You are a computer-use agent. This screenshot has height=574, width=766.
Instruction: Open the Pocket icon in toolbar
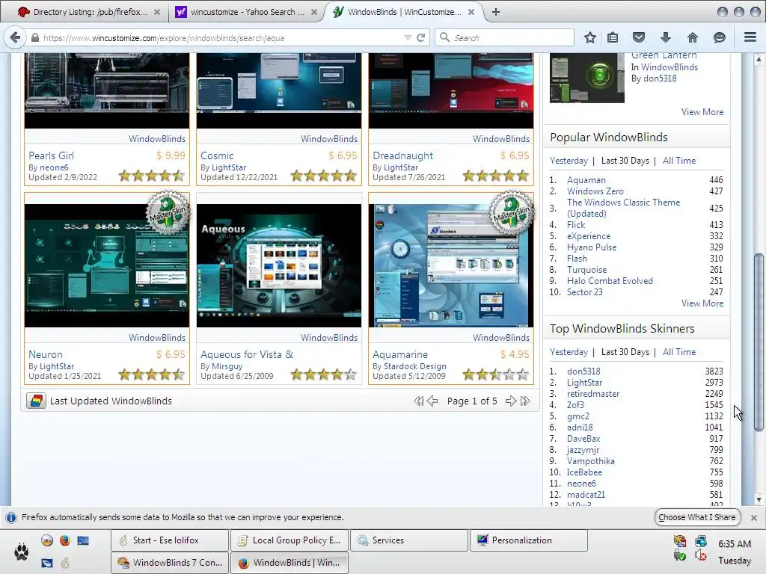[639, 37]
